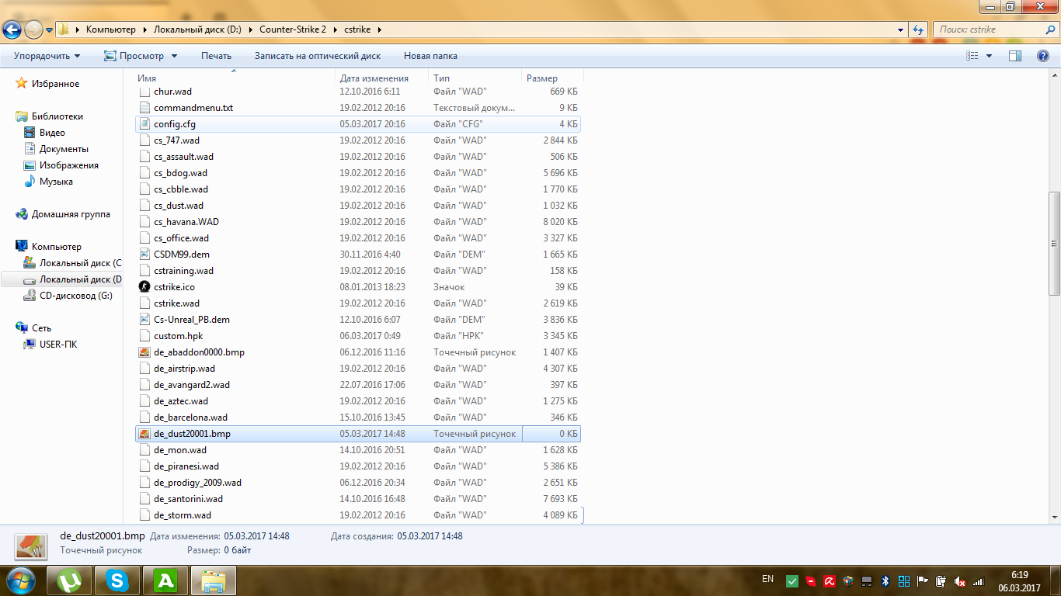Open the address bar history dropdown

[902, 29]
